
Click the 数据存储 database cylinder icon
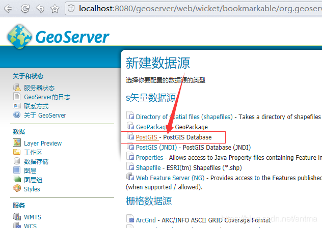[x=17, y=161]
